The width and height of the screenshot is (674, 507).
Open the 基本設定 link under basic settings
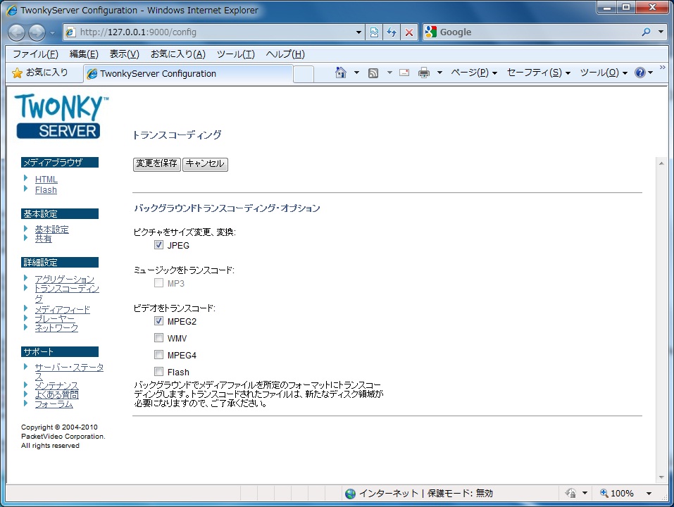[51, 229]
